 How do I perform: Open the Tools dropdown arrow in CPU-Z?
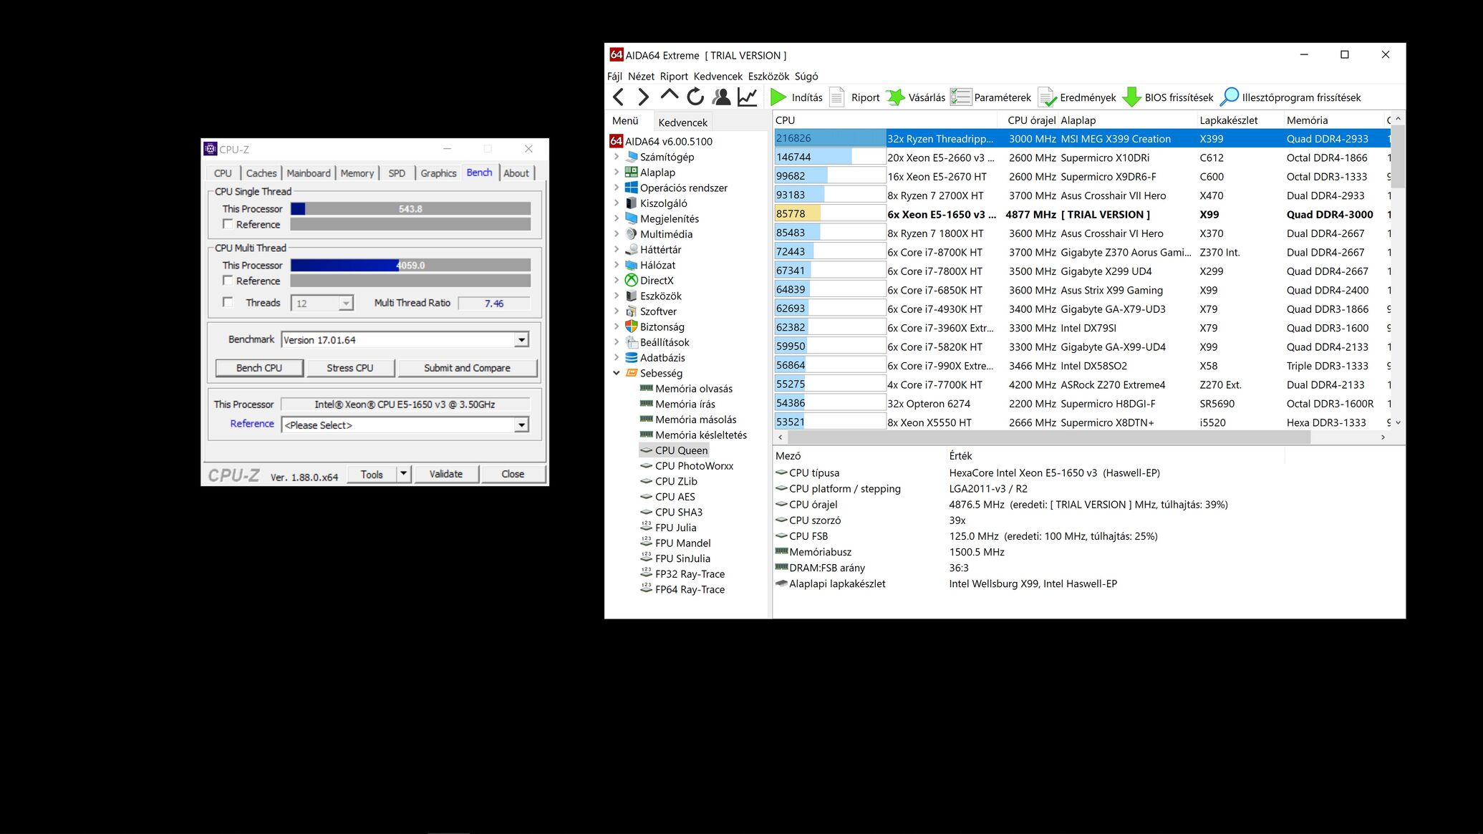click(404, 474)
